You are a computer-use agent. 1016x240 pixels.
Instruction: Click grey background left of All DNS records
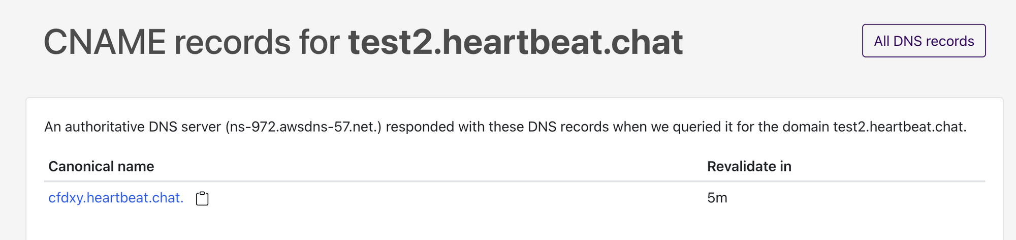point(772,41)
